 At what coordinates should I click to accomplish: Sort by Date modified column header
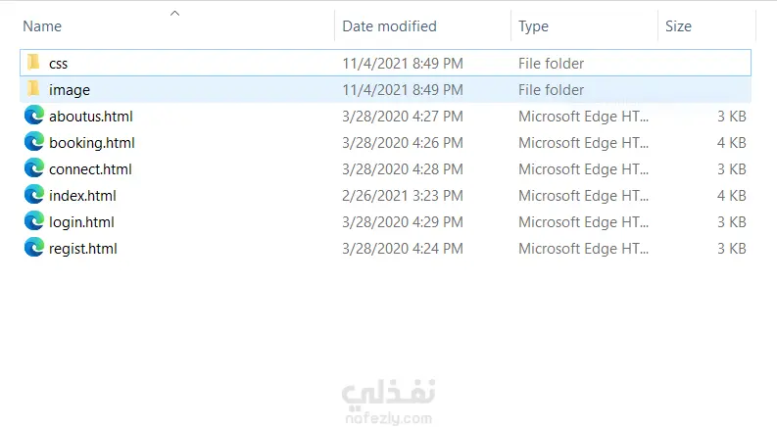[389, 26]
